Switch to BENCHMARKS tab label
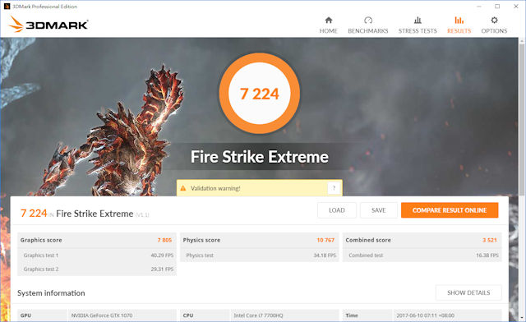Image resolution: width=526 pixels, height=322 pixels. click(368, 31)
